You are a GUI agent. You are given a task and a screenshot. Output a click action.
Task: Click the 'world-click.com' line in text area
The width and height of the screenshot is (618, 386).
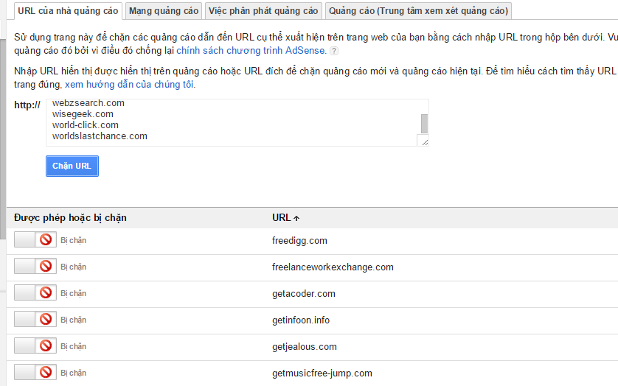click(85, 125)
